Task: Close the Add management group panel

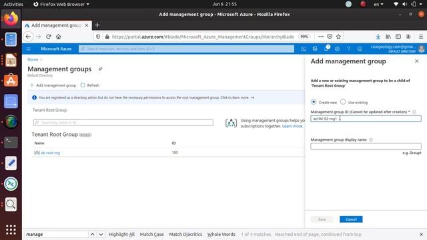Action: [416, 61]
